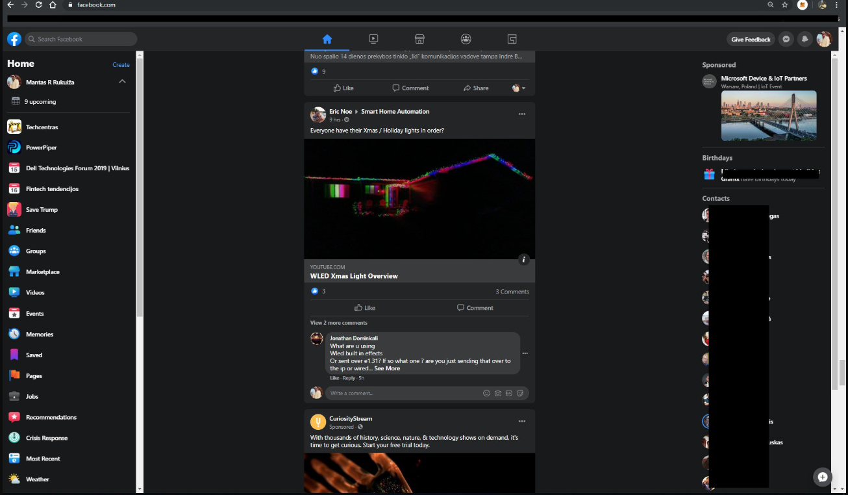848x495 pixels.
Task: Like the WLED Xmas Light Overview post
Action: point(364,308)
